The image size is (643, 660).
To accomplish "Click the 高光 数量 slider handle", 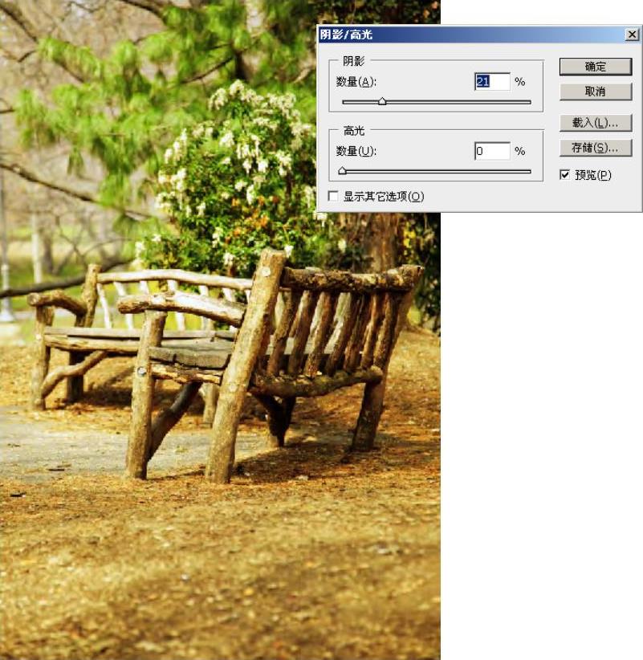I will [x=343, y=170].
